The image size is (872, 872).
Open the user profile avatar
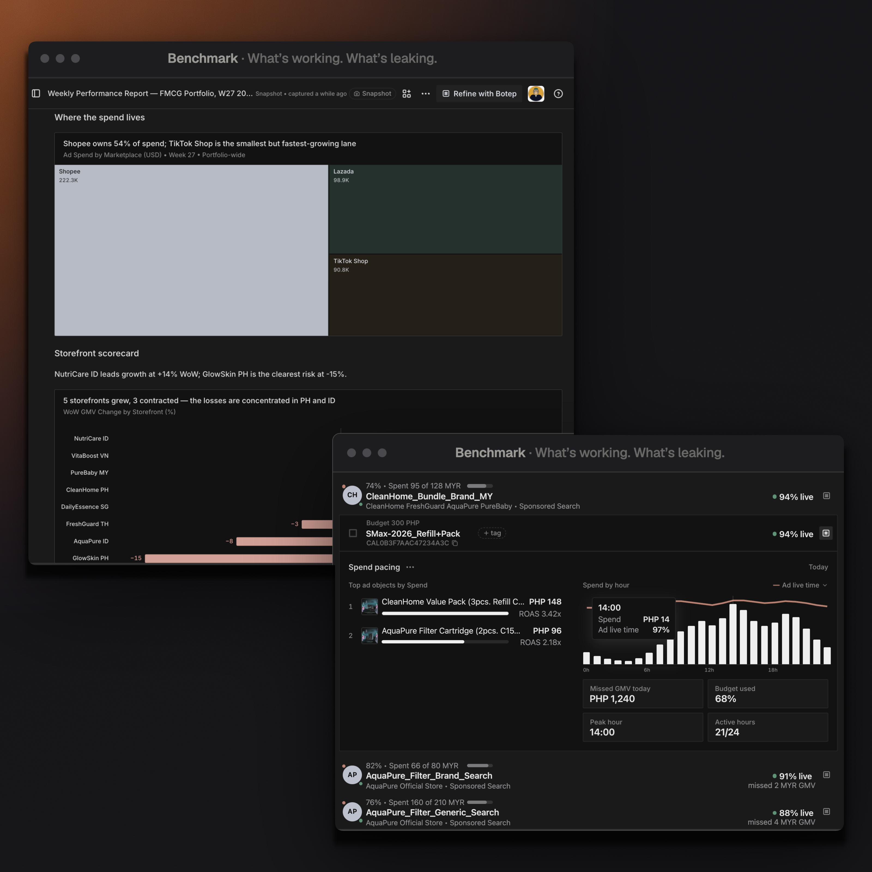[x=536, y=93]
